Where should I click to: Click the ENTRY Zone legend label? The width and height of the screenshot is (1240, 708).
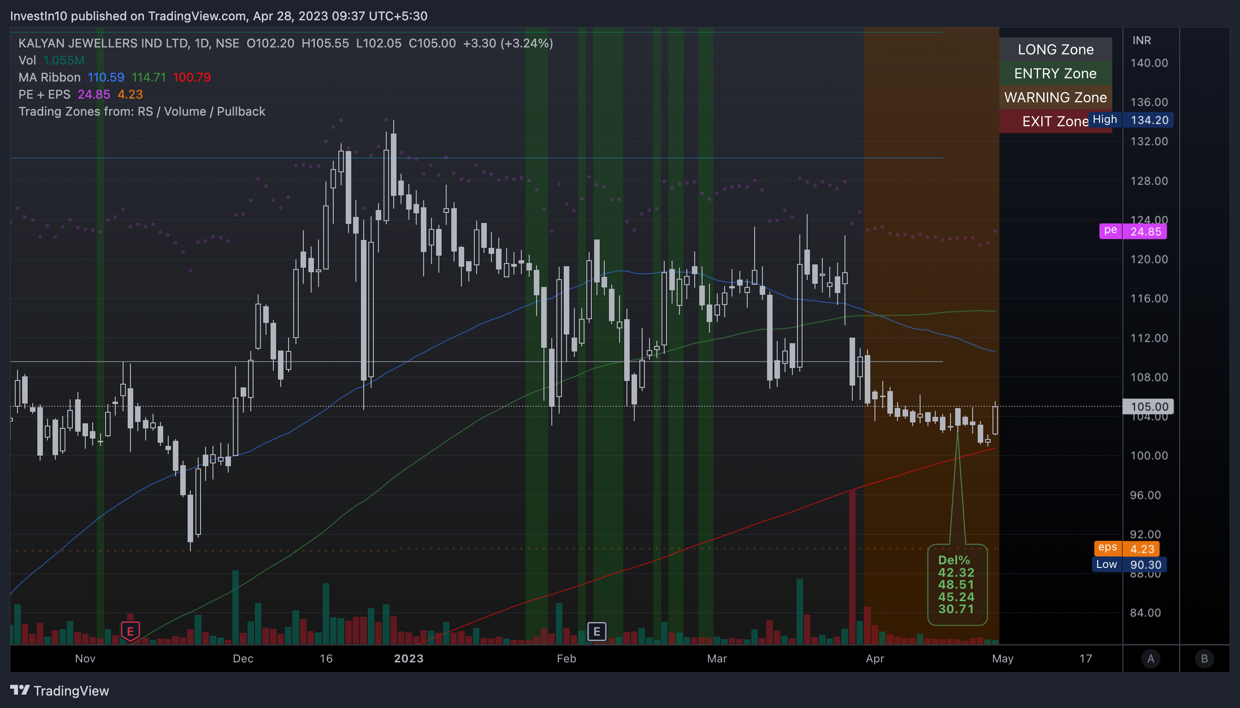coord(1056,73)
